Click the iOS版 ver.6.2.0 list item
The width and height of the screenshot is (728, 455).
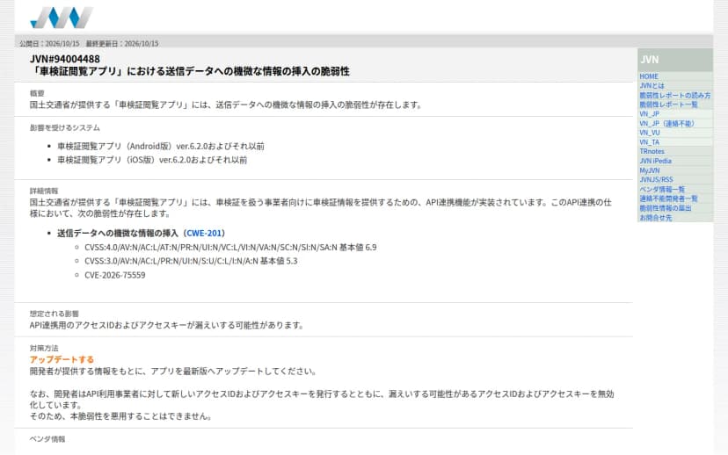[152, 160]
